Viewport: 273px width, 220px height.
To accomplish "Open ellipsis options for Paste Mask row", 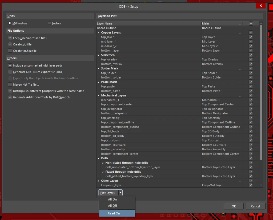I will click(x=240, y=82).
